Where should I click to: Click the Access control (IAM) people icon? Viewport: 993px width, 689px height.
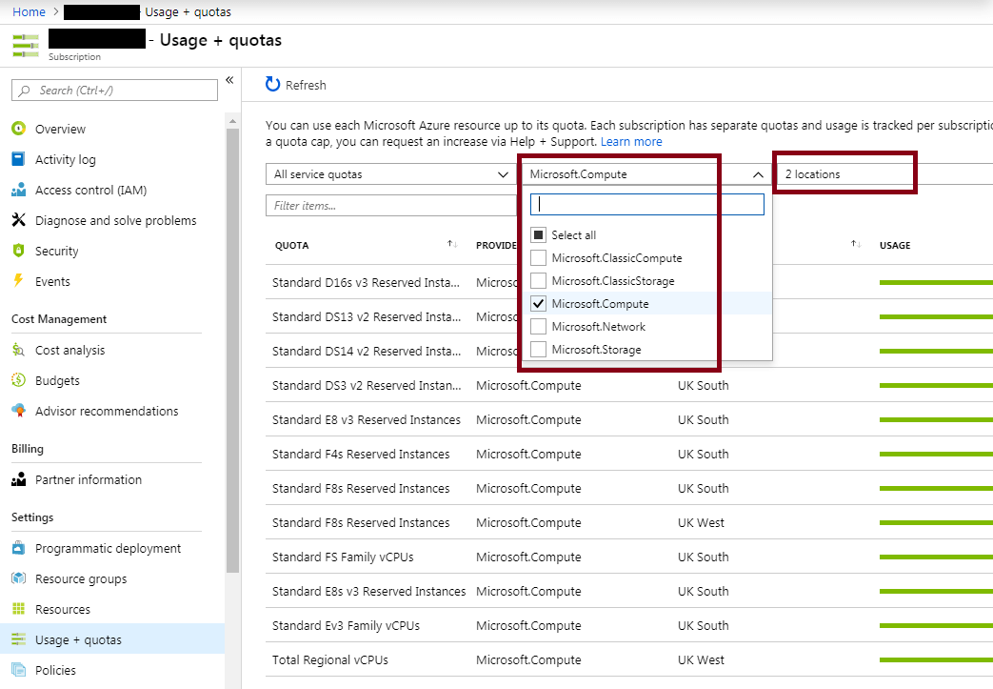point(18,190)
